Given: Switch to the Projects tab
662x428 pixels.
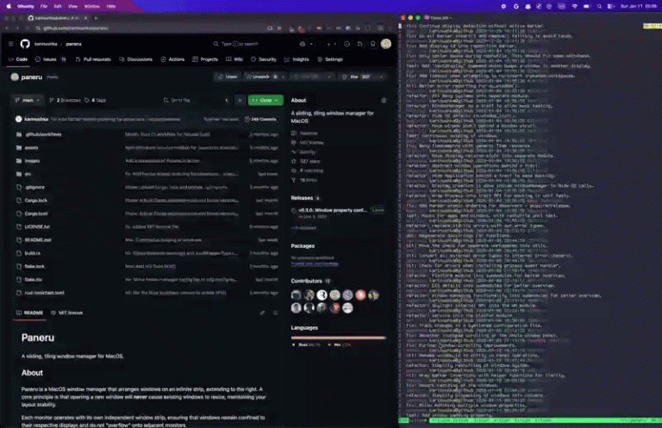Looking at the screenshot, I should point(205,59).
